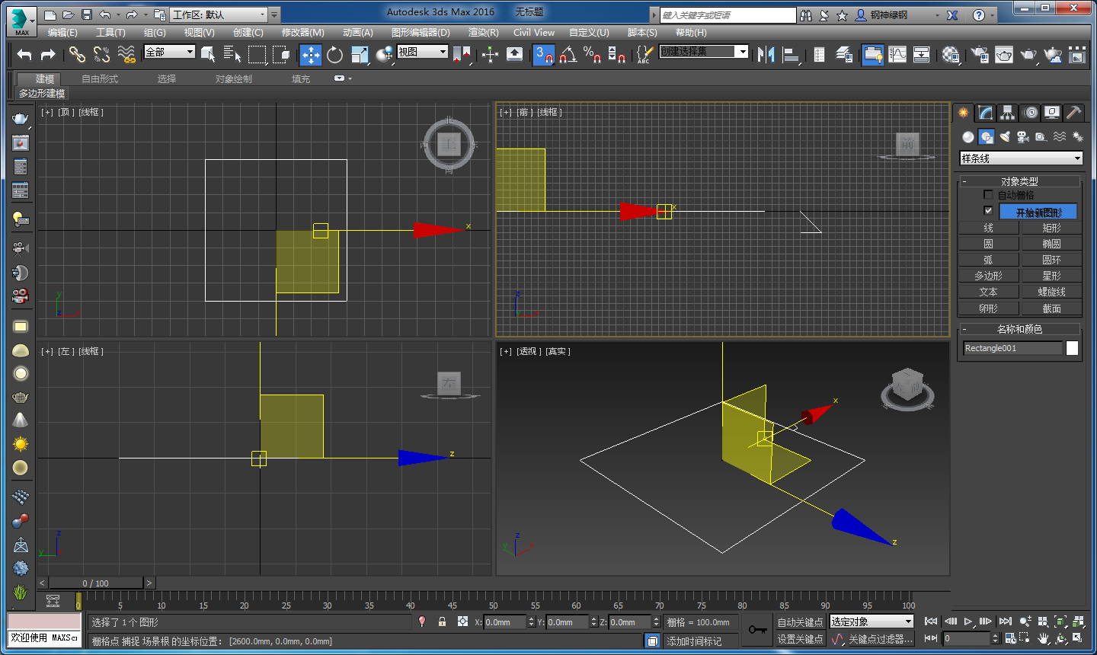Click the Rectangle001 object name field

(1012, 348)
